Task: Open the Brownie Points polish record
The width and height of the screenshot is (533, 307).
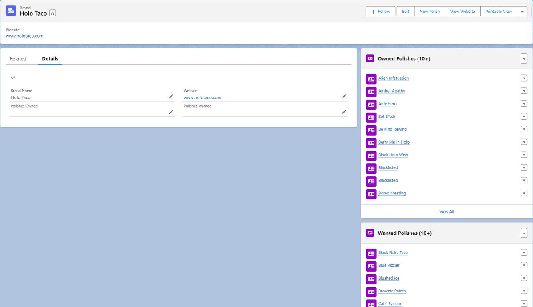Action: tap(392, 291)
